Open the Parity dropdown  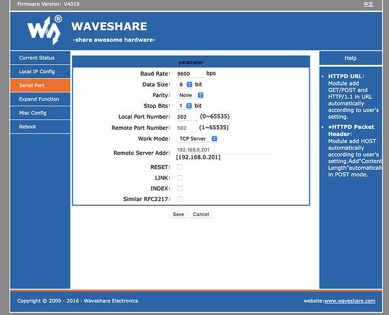coord(190,95)
